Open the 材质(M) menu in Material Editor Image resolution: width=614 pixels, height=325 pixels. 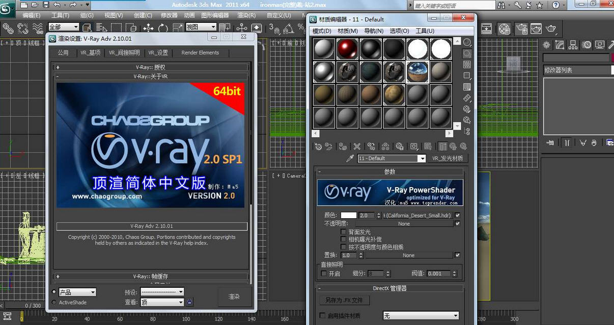tap(347, 31)
